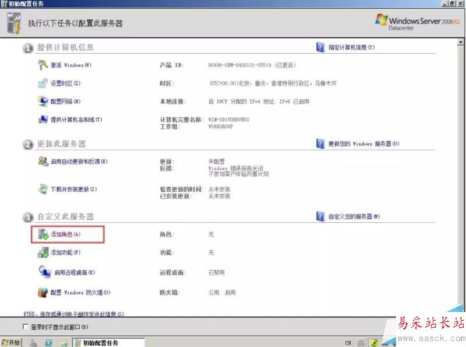The image size is (466, 347).
Task: Click the time zone value 北京，重庆
Action: point(273,83)
